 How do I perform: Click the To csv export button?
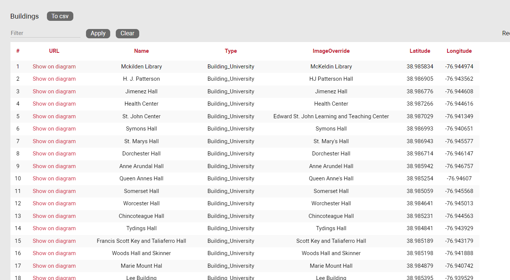pyautogui.click(x=60, y=16)
